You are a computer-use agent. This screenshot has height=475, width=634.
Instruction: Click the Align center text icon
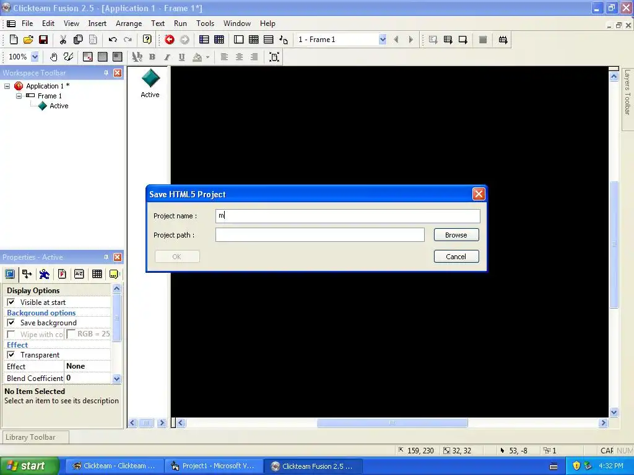click(x=239, y=57)
